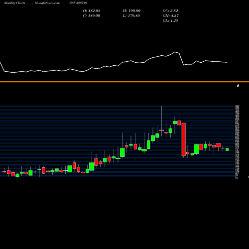Click the last green candlestick at chart end
The height and width of the screenshot is (249, 249).
click(227, 149)
